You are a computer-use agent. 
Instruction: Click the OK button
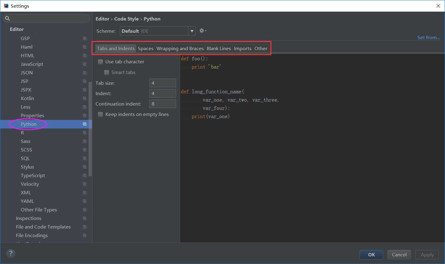coord(371,255)
